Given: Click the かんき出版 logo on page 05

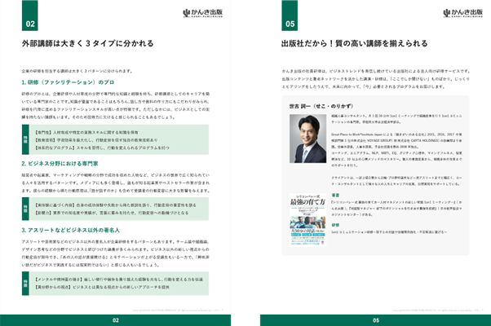Looking at the screenshot, I should [462, 13].
